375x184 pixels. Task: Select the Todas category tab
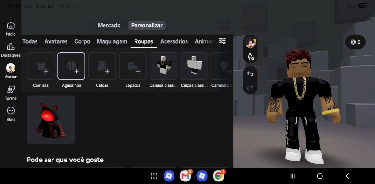click(30, 41)
